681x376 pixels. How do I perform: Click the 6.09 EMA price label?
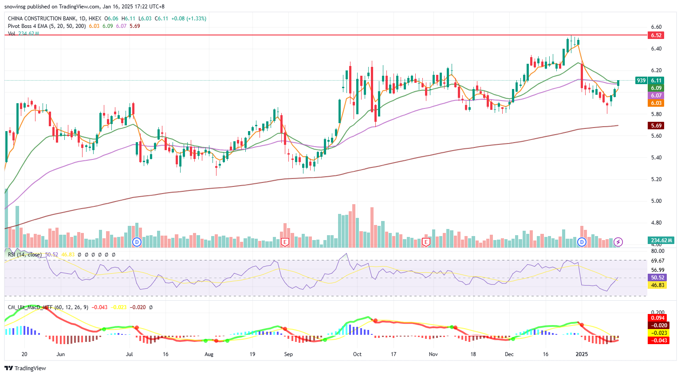click(x=656, y=88)
